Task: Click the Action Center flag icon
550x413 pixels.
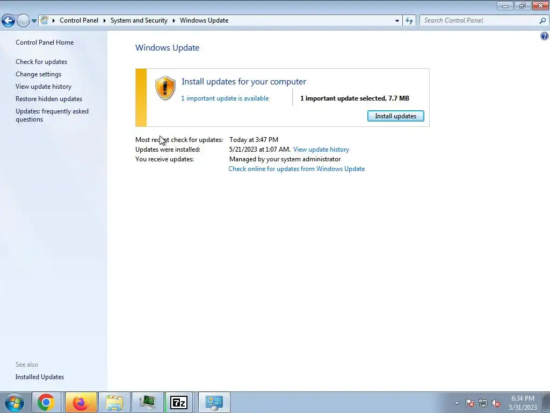Action: tap(469, 403)
